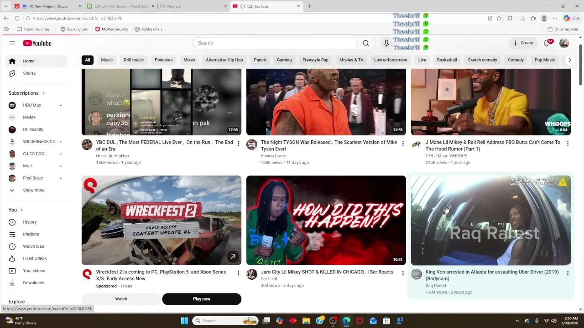
Task: Click the search magnifier button
Action: [365, 43]
